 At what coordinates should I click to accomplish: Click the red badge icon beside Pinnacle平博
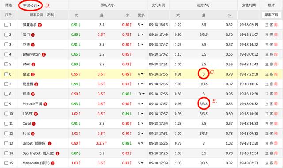coord(45,104)
